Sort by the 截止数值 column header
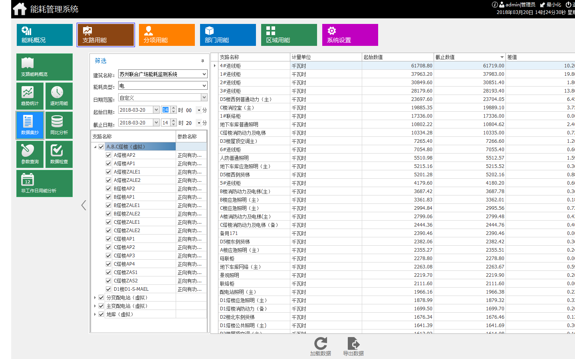Screen dimensions: 575x359 tap(470, 57)
